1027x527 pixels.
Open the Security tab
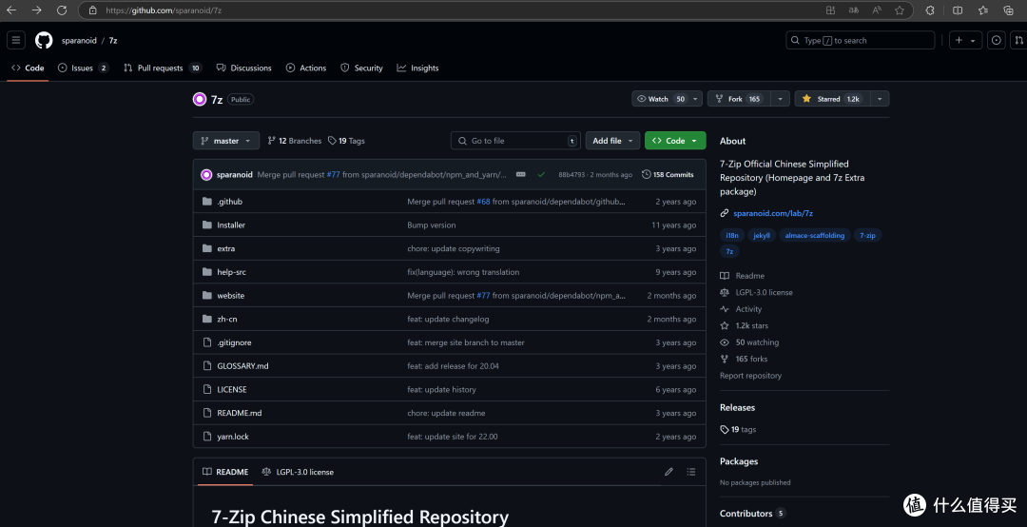[x=361, y=68]
